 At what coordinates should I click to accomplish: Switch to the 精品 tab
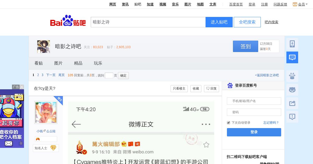[78, 63]
